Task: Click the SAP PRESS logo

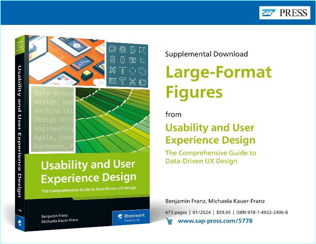Action: tap(284, 13)
